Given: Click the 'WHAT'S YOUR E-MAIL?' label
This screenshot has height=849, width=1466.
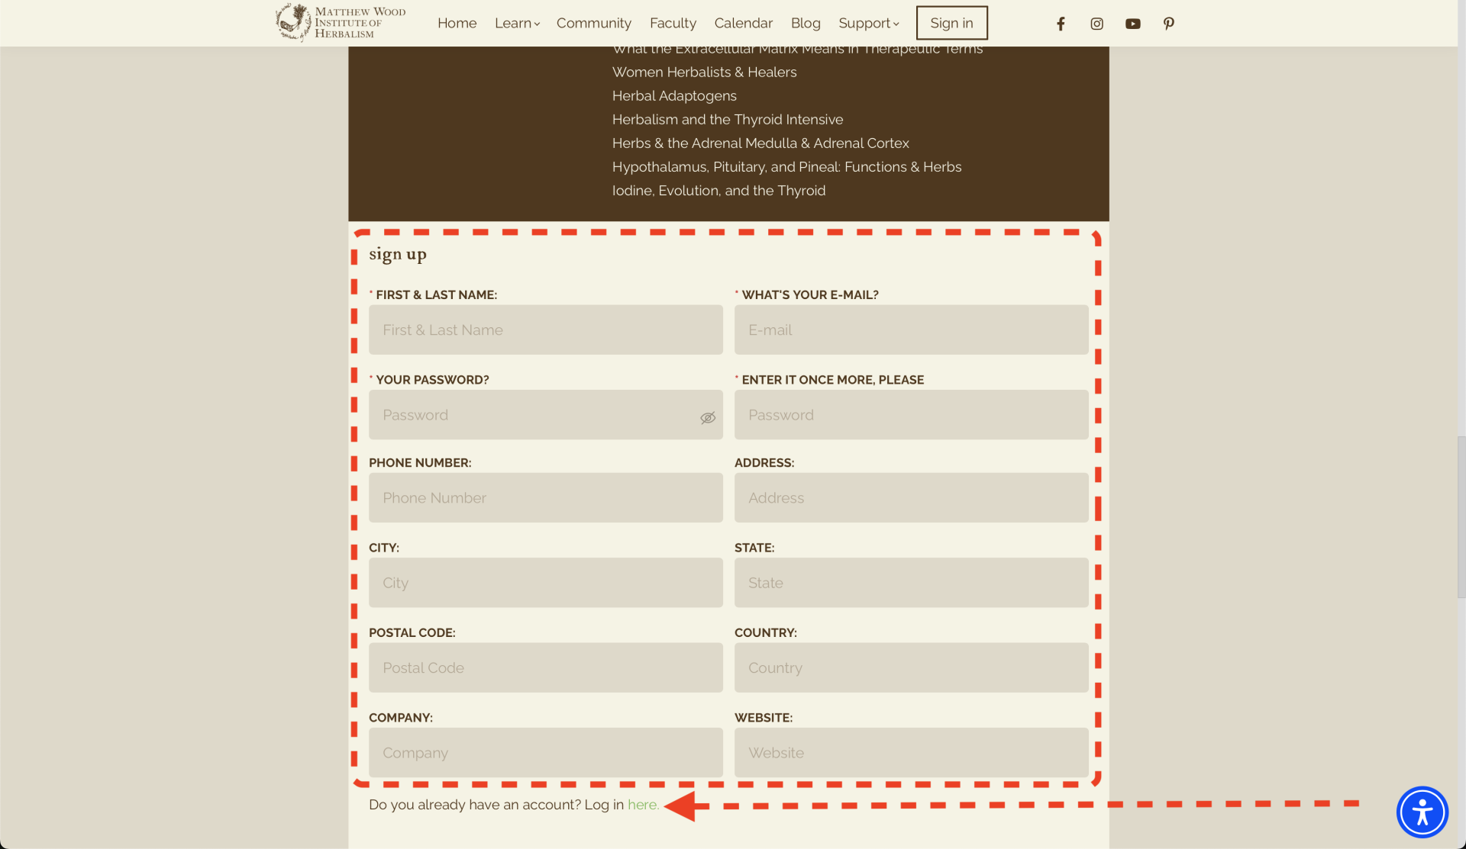Looking at the screenshot, I should 810,295.
